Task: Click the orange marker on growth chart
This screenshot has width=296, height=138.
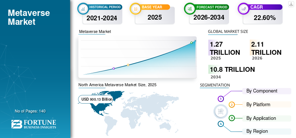Action: click(x=128, y=65)
